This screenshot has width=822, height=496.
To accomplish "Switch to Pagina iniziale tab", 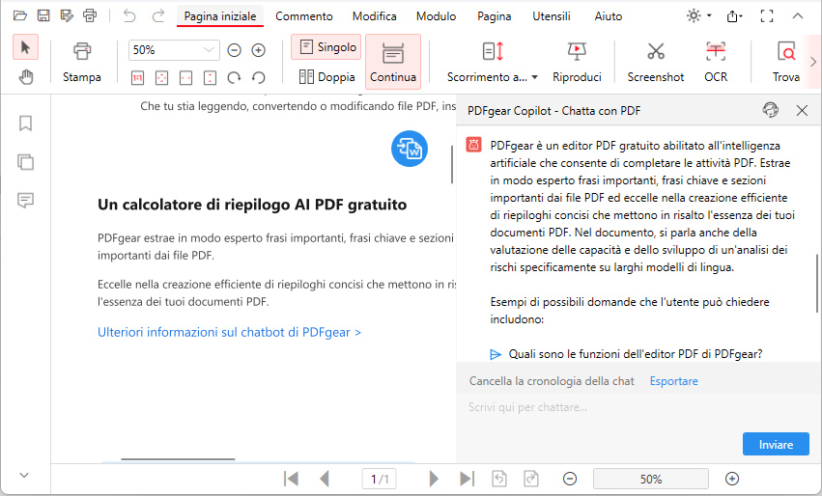I will pyautogui.click(x=220, y=16).
